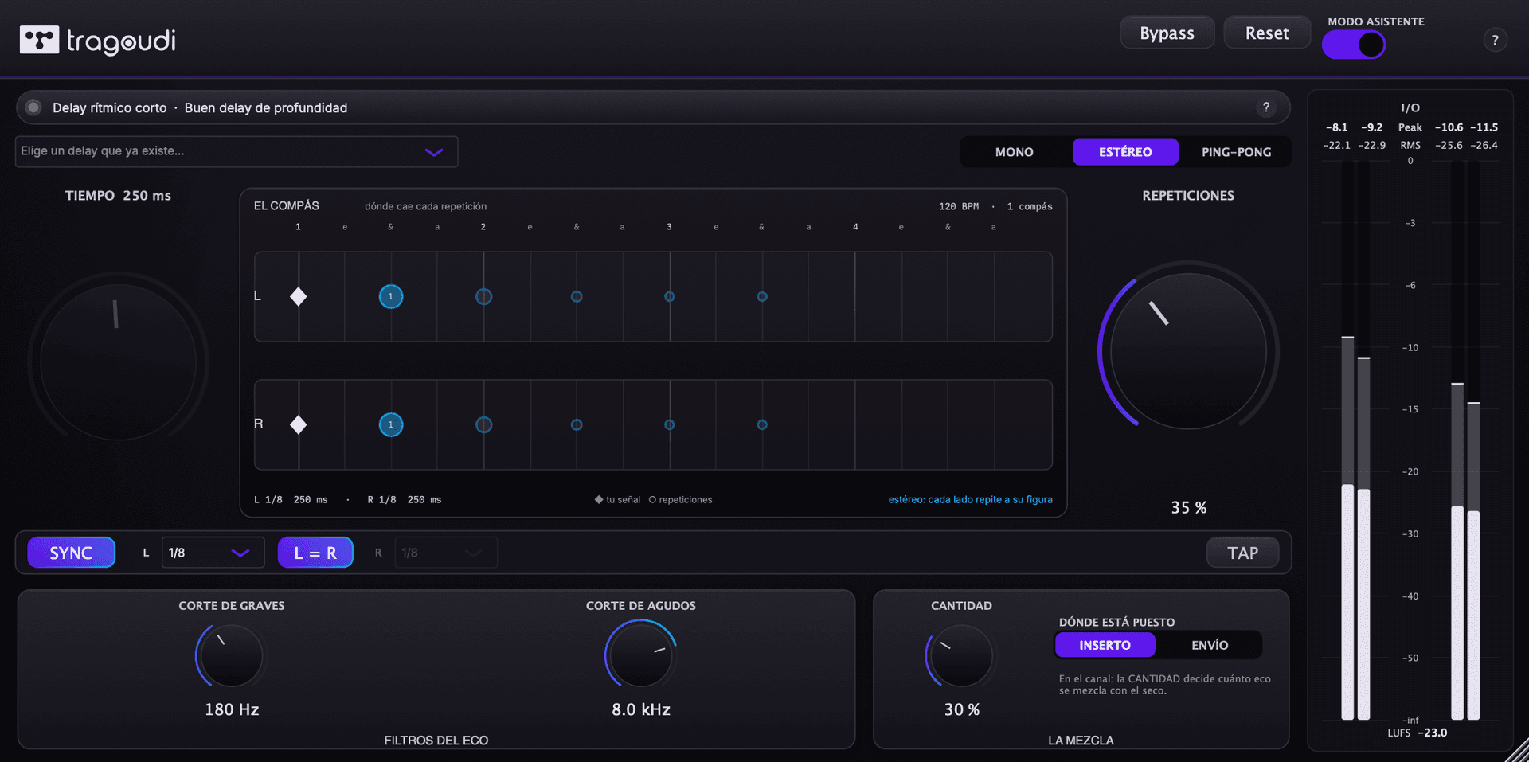
Task: Open the disabled R 1/8 division dropdown
Action: 446,553
